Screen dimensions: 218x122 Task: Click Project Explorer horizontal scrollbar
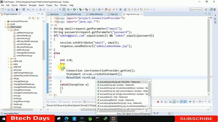pyautogui.click(x=18, y=109)
